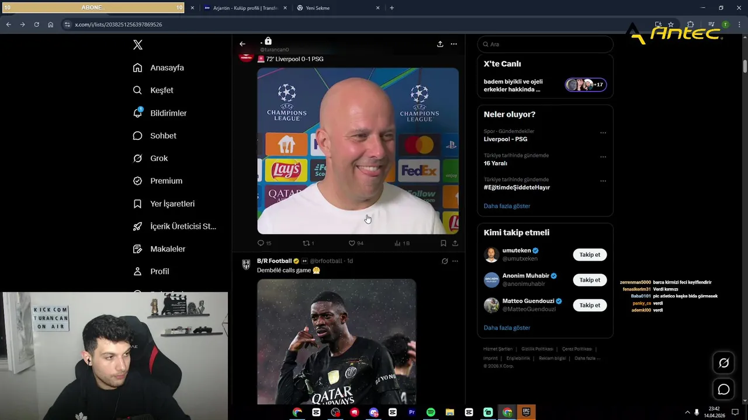Click the İçerik Üreticisi rocket icon
The height and width of the screenshot is (420, 748).
click(x=138, y=226)
